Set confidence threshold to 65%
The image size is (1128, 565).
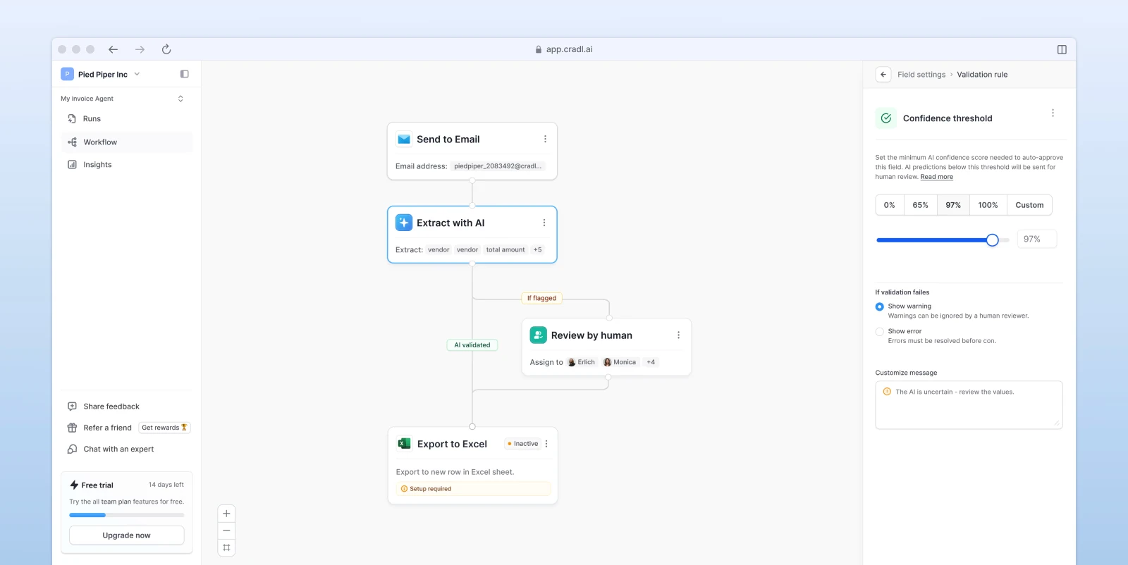tap(920, 205)
